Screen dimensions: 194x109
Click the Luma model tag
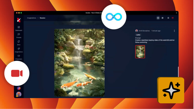coord(138,35)
